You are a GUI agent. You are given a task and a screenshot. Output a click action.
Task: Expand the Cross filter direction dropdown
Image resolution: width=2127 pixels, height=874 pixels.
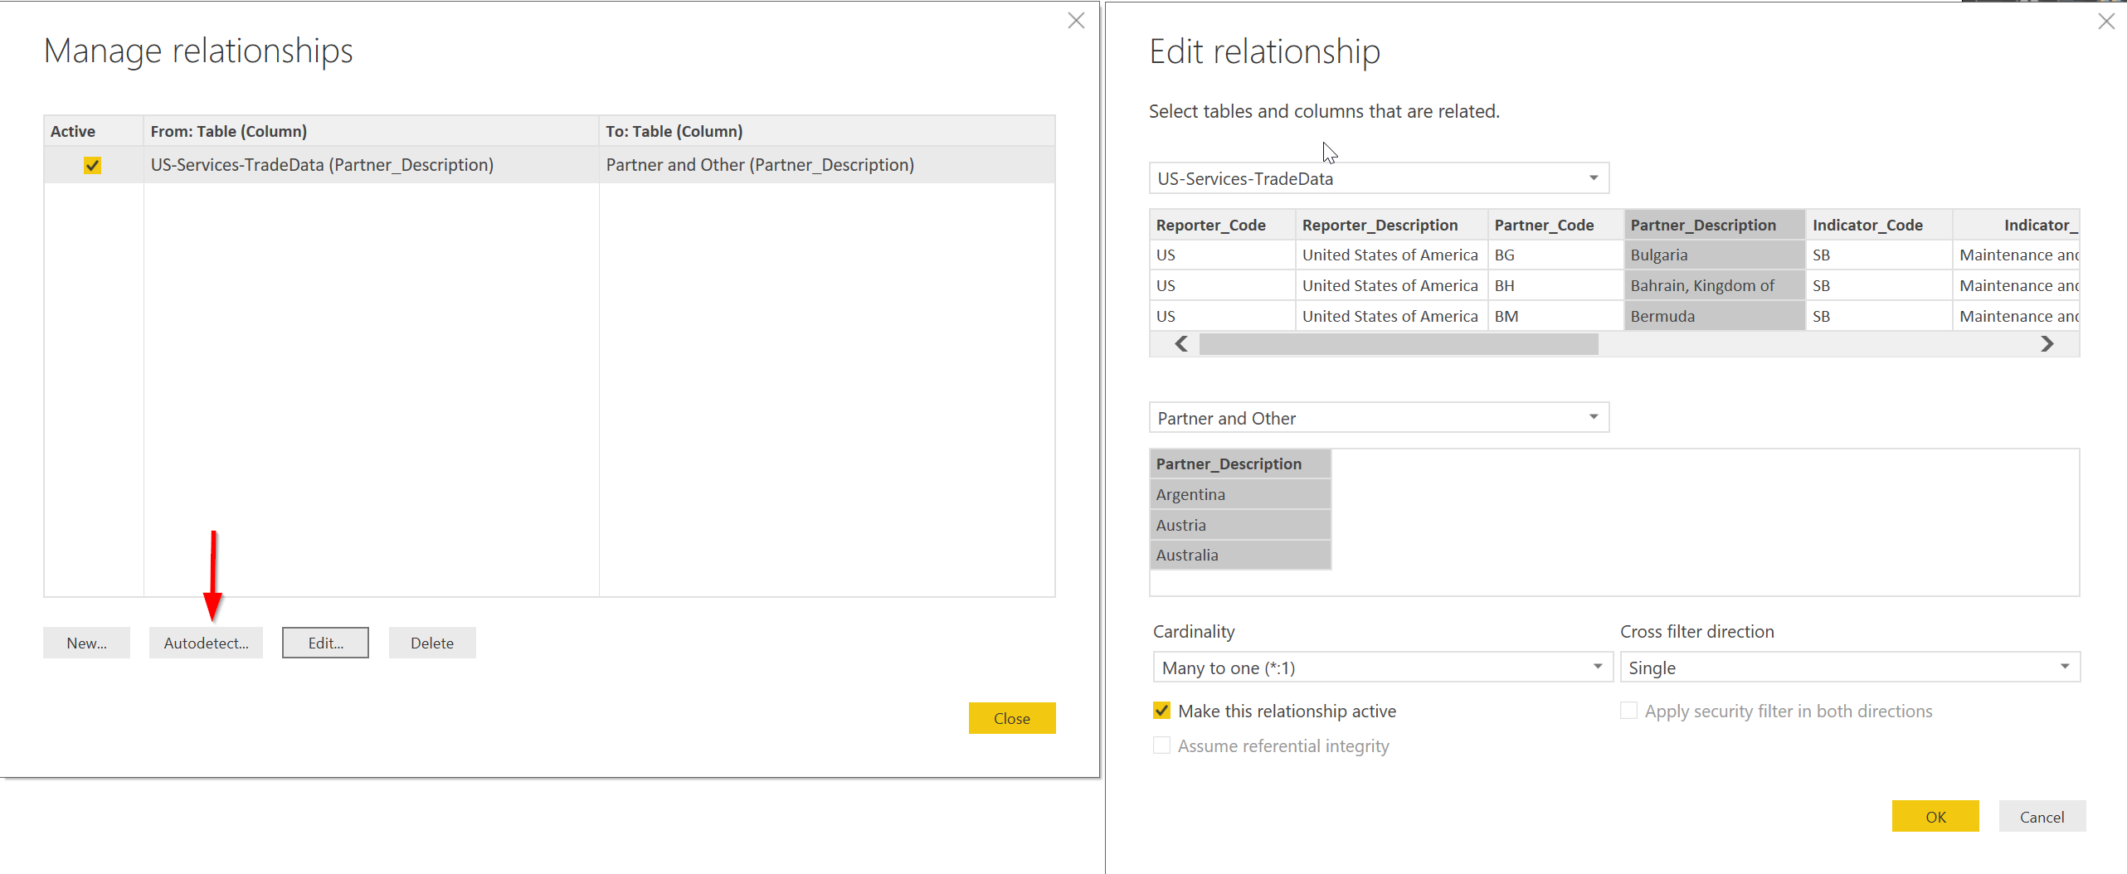point(1849,668)
